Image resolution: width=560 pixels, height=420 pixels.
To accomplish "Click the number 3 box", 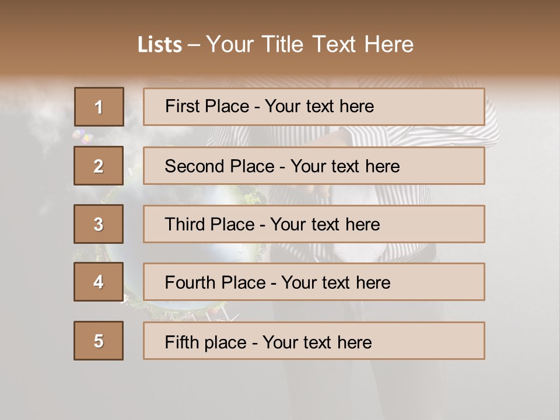I will [99, 224].
